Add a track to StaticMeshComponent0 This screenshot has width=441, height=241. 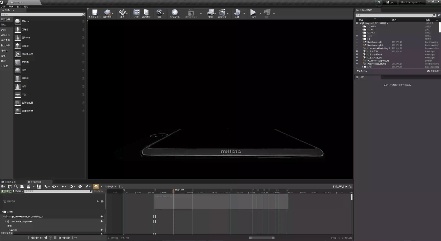pyautogui.click(x=102, y=221)
